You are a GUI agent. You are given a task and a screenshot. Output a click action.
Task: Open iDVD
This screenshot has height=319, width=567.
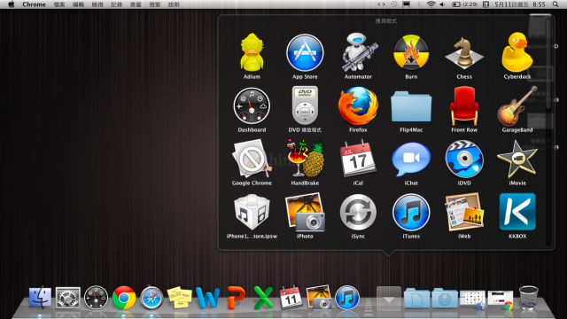tap(464, 159)
